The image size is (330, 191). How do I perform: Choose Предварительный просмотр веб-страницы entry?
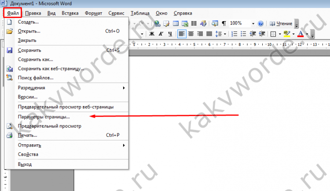[x=66, y=107]
